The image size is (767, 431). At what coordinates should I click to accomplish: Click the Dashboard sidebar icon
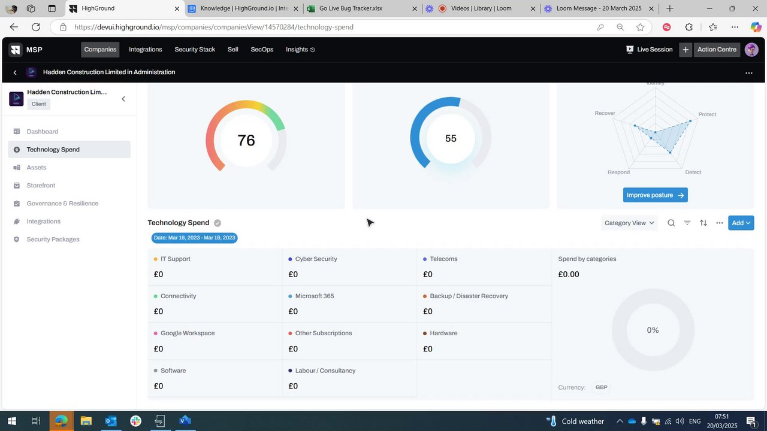(x=17, y=132)
